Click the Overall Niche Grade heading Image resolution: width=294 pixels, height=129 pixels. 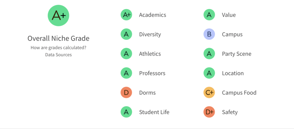(59, 38)
